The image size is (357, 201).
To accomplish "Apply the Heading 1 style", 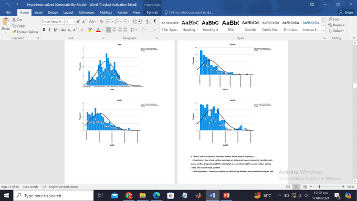I will pos(190,26).
